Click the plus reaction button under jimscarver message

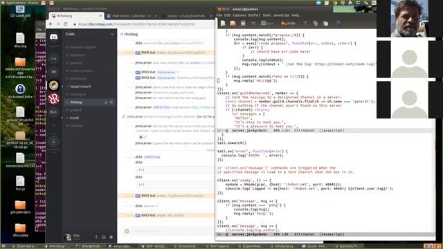(142, 137)
